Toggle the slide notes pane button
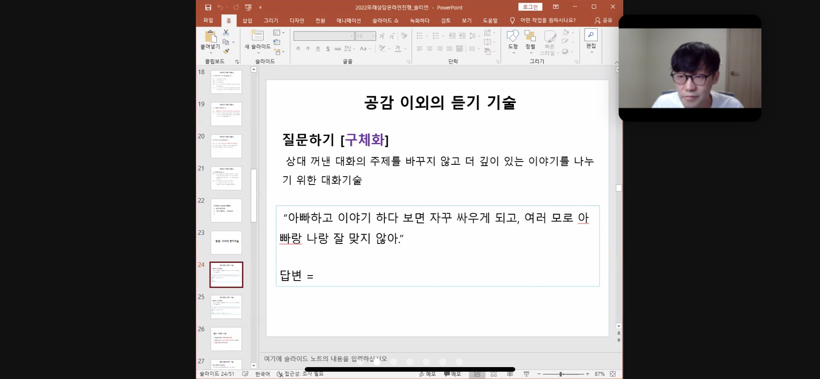Viewport: 820px width, 379px height. pyautogui.click(x=427, y=374)
